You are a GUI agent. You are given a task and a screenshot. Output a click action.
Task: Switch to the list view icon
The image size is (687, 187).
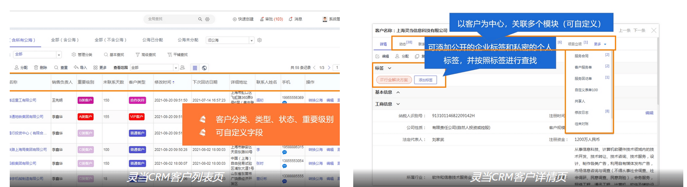(195, 68)
